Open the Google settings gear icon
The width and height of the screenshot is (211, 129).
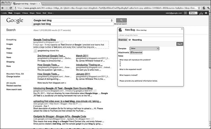(x=206, y=13)
